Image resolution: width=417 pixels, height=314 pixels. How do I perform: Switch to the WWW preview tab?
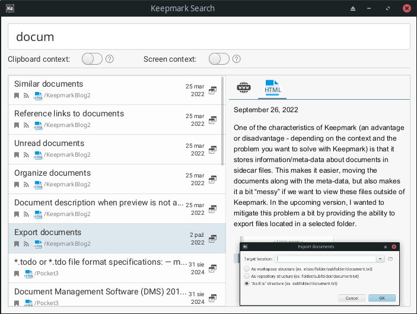244,87
